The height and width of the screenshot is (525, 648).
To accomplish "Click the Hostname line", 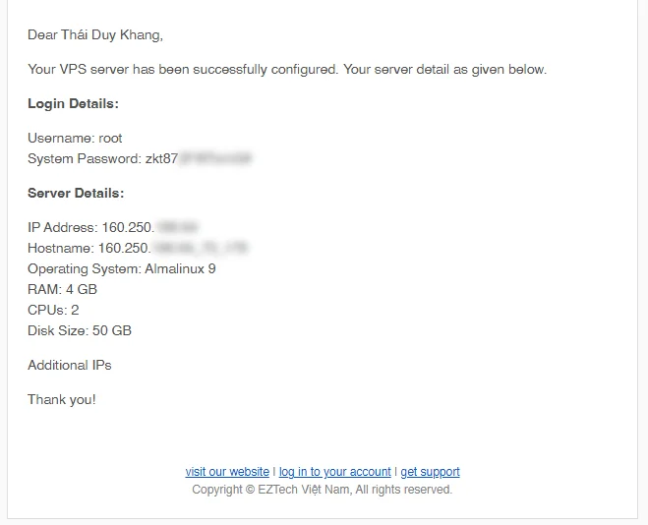I will 138,248.
